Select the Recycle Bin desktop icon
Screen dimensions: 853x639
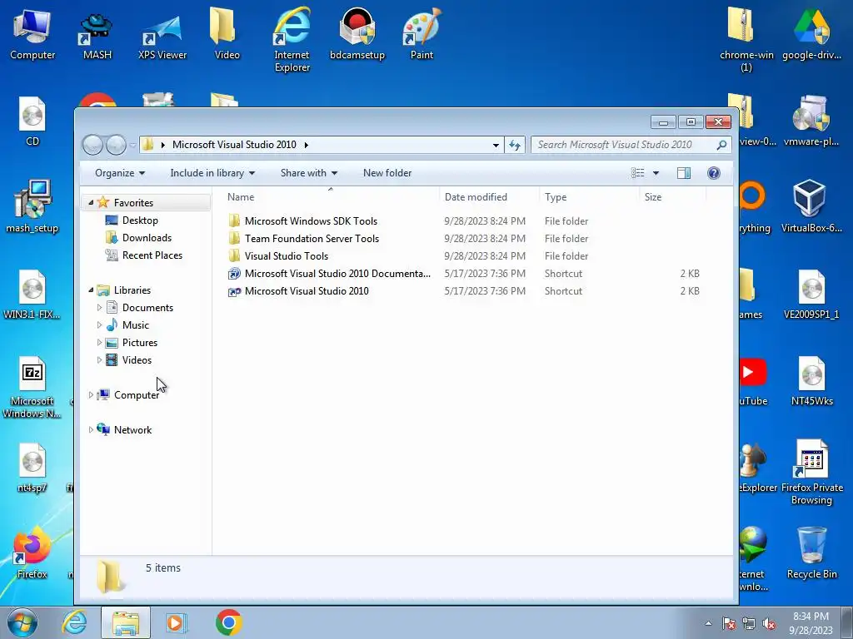[x=811, y=552]
